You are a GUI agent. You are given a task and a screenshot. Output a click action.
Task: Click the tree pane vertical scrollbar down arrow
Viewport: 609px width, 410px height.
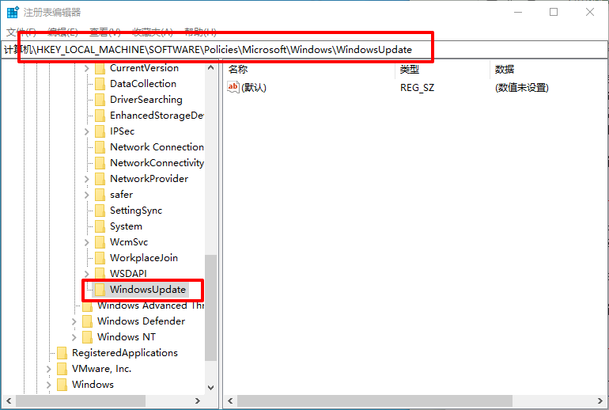210,388
